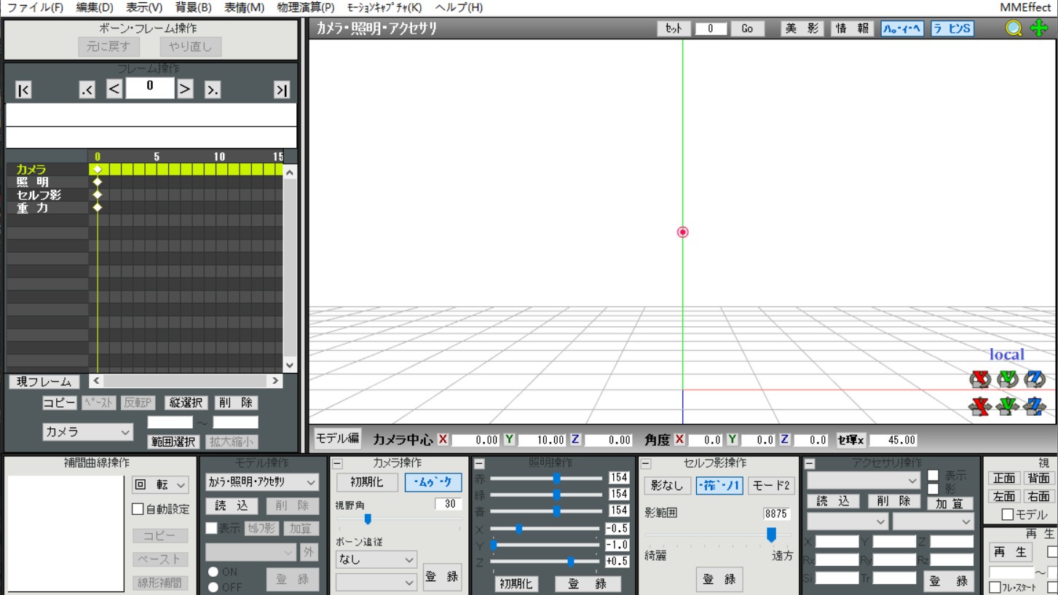The width and height of the screenshot is (1058, 595).
Task: Expand the カメラ・照明・アクセサリ model dropdown
Action: (261, 482)
